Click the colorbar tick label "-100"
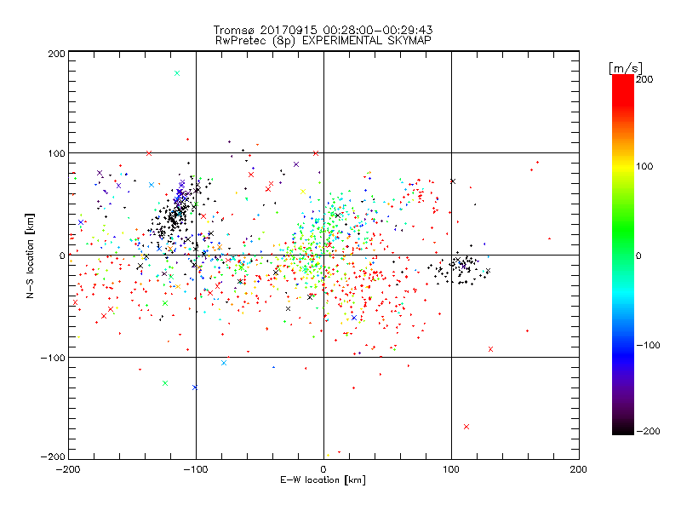 coord(648,346)
